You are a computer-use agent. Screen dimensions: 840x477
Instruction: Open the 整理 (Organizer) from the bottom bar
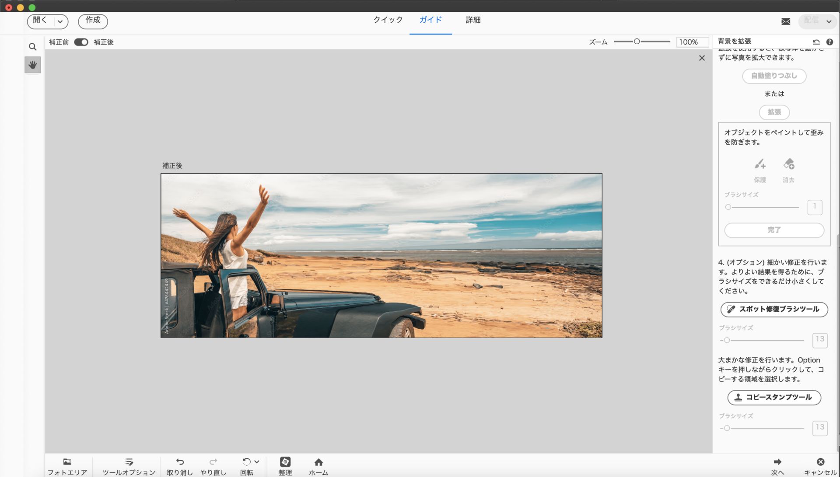pos(285,465)
